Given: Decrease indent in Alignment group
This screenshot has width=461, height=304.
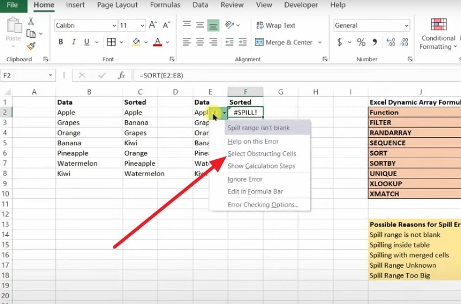Looking at the screenshot, I should pyautogui.click(x=229, y=42).
